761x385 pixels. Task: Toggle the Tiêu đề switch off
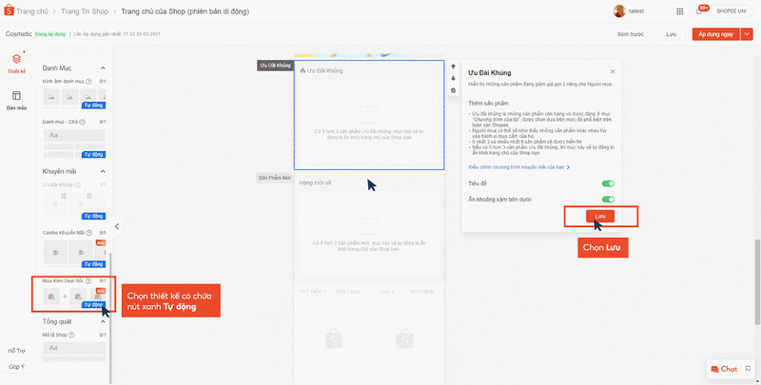608,183
